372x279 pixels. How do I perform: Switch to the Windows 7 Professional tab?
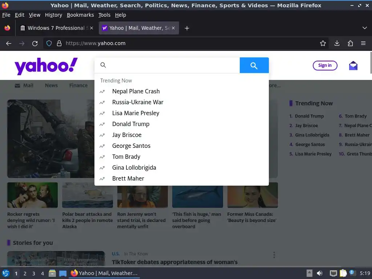(56, 28)
